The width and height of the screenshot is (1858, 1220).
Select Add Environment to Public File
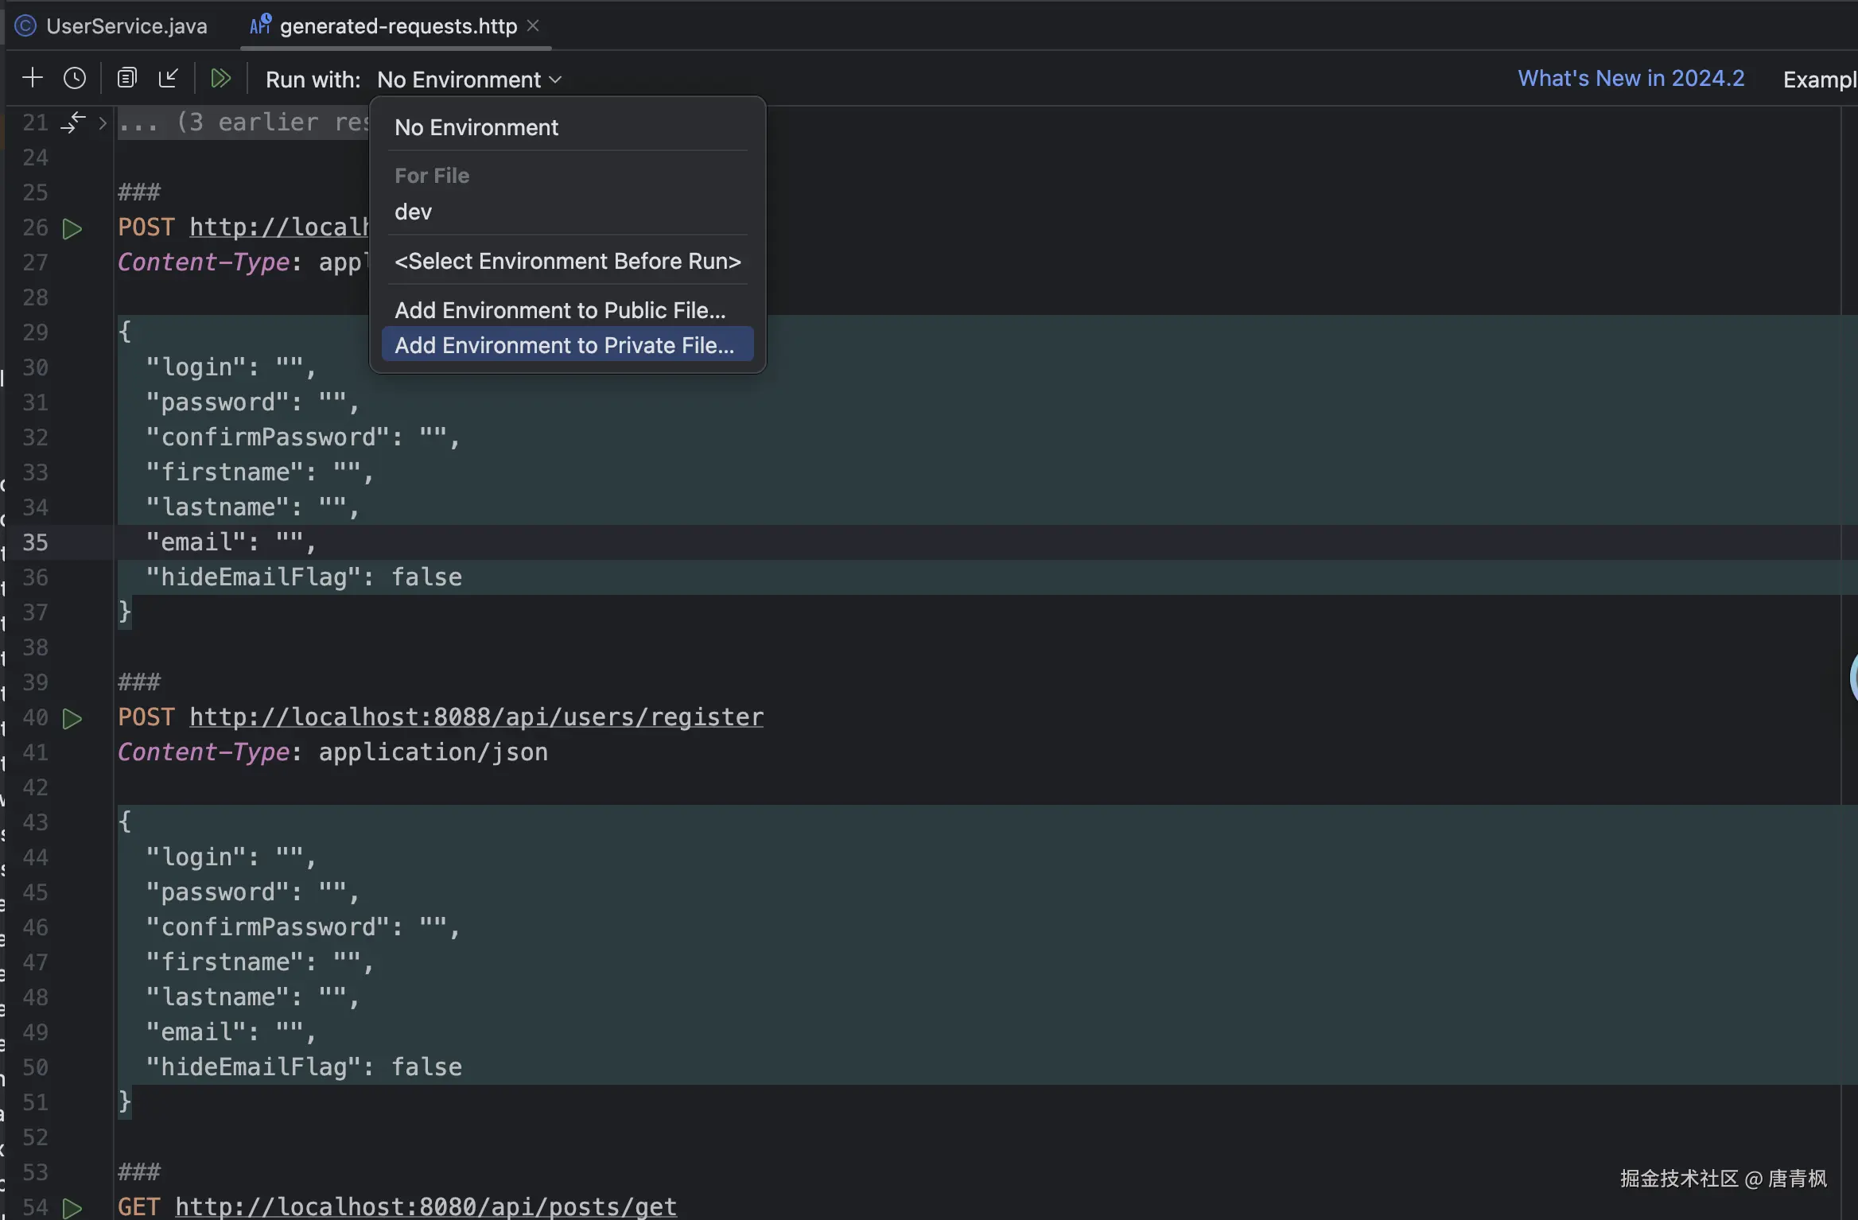coord(560,310)
